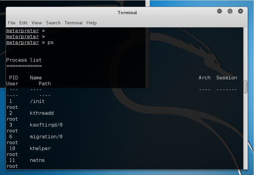Click the 'khelper' process name

(x=40, y=149)
